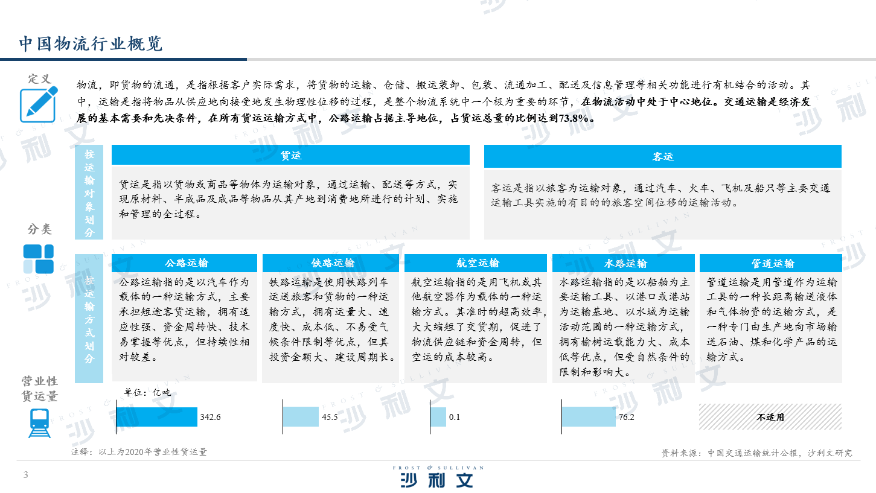876x493 pixels.
Task: Select the 管道运输 header
Action: 771,263
